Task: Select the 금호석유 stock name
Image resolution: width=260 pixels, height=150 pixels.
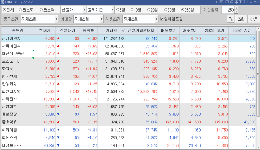Action: click(9, 122)
